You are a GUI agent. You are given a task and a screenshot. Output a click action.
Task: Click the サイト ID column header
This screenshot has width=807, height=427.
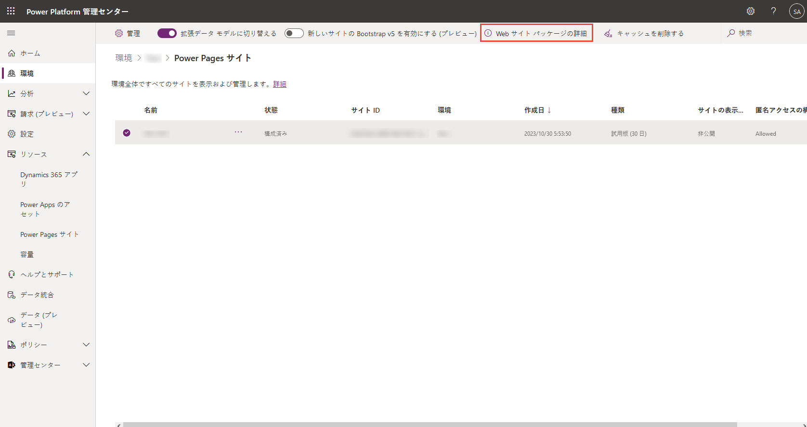(x=365, y=110)
